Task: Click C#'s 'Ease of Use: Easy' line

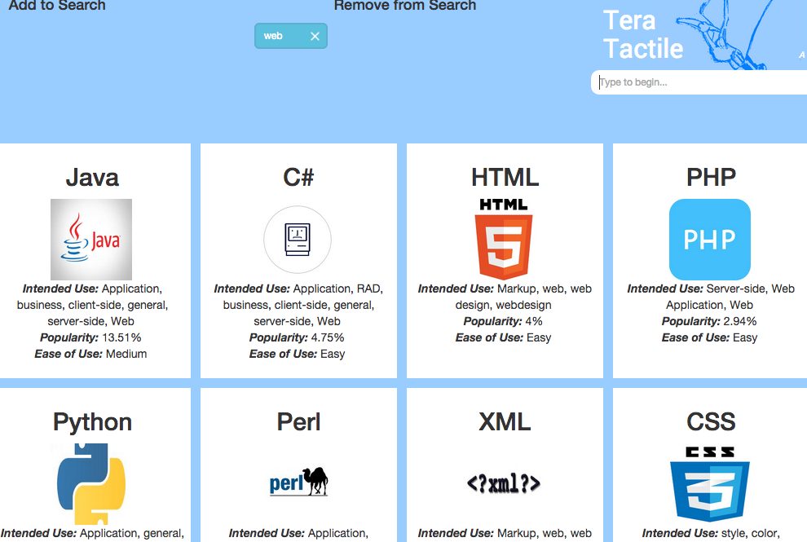Action: coord(297,354)
